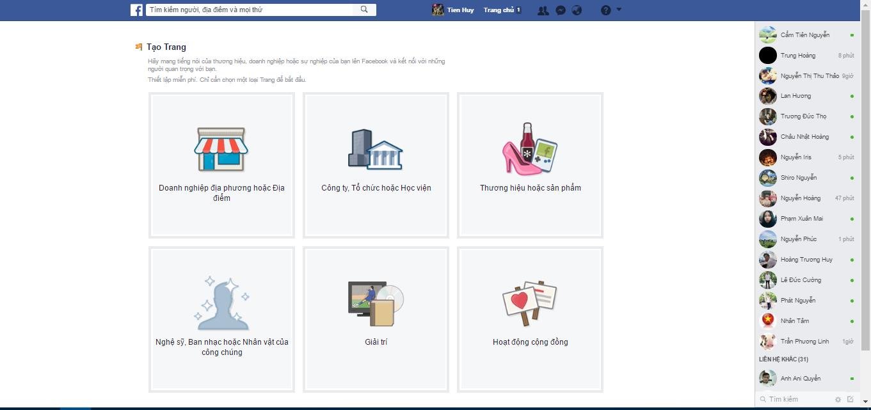The image size is (871, 410).
Task: Click the new message compose icon
Action: tap(850, 399)
